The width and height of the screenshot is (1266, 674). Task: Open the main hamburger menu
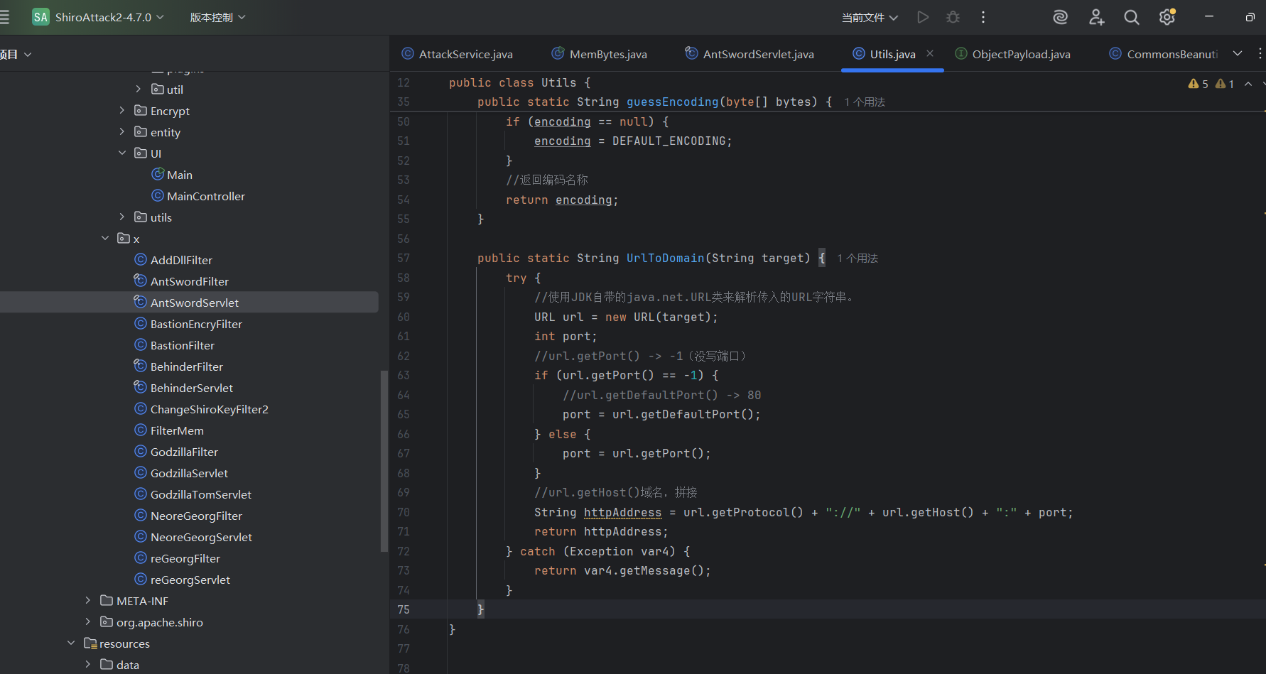(4, 17)
